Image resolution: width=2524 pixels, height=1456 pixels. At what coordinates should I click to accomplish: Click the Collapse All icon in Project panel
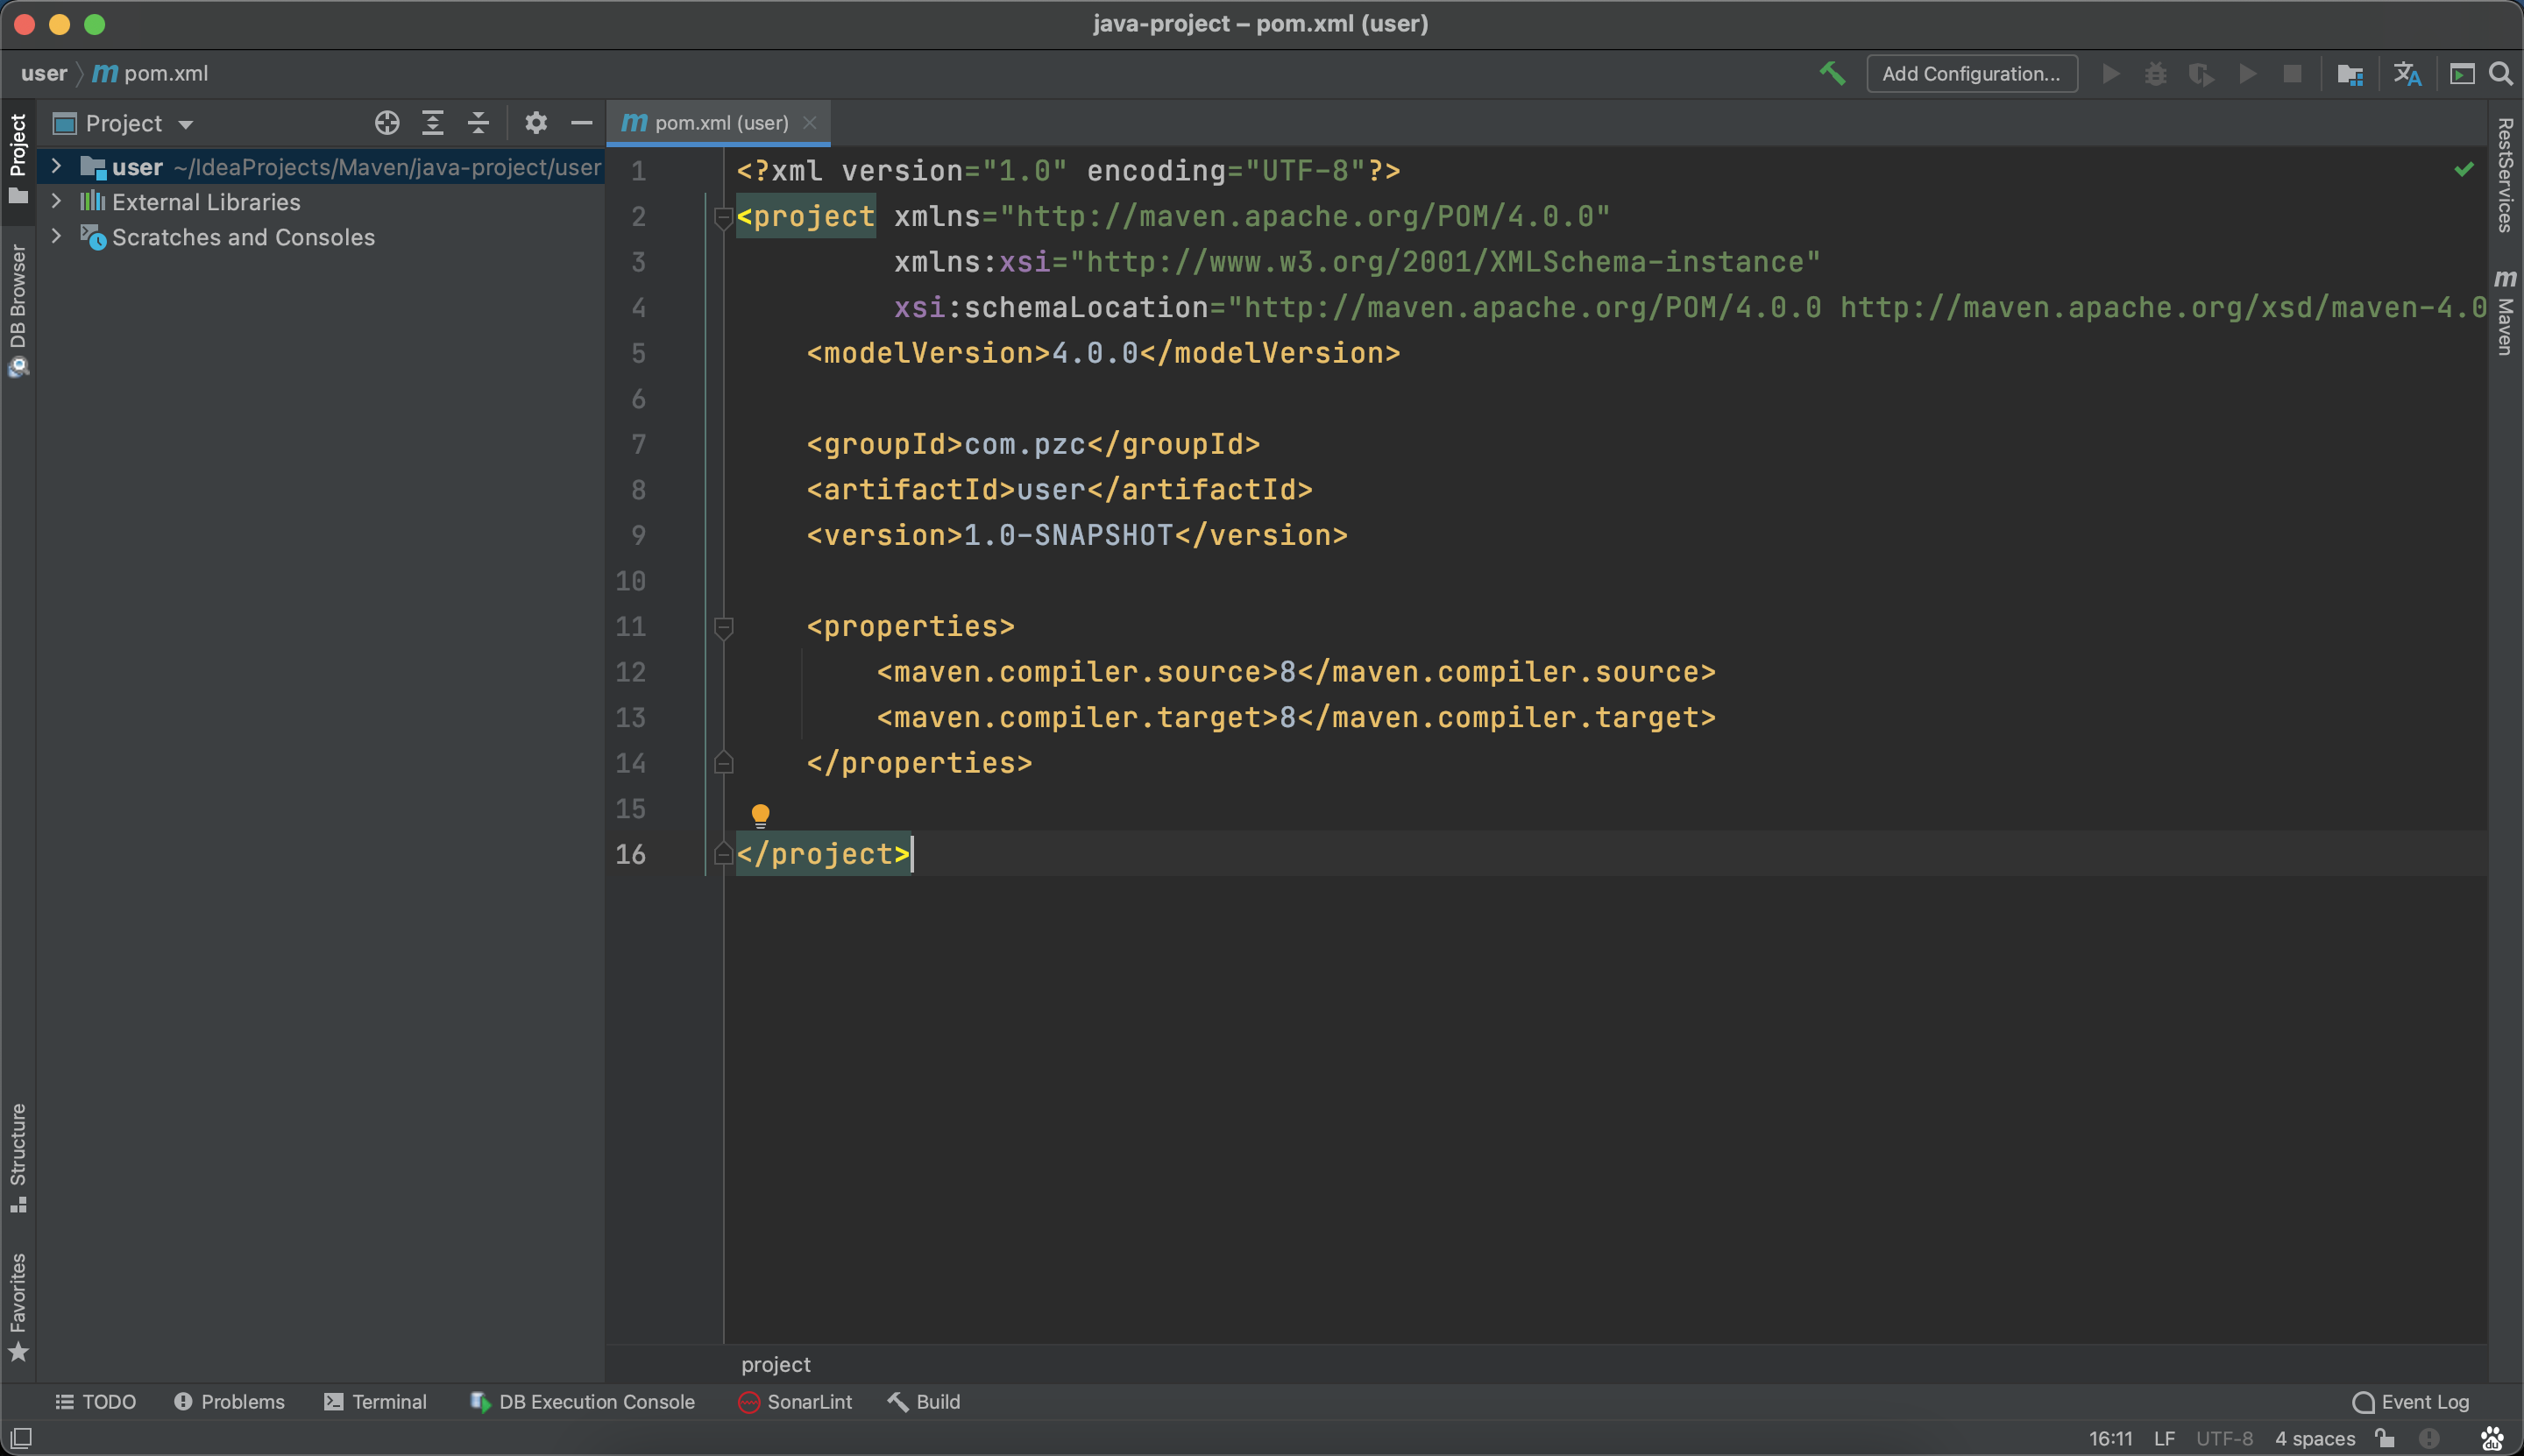click(479, 123)
